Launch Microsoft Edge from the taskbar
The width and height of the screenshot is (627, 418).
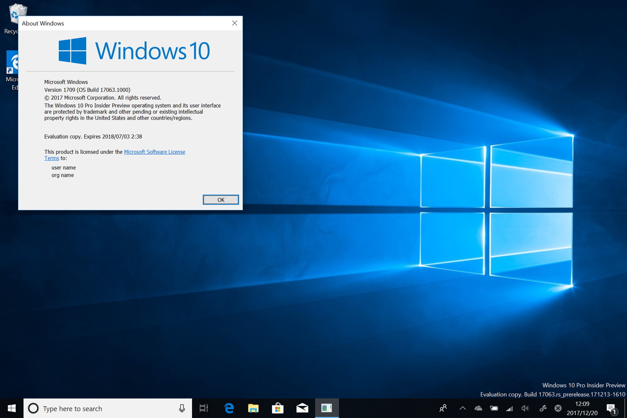pyautogui.click(x=228, y=408)
